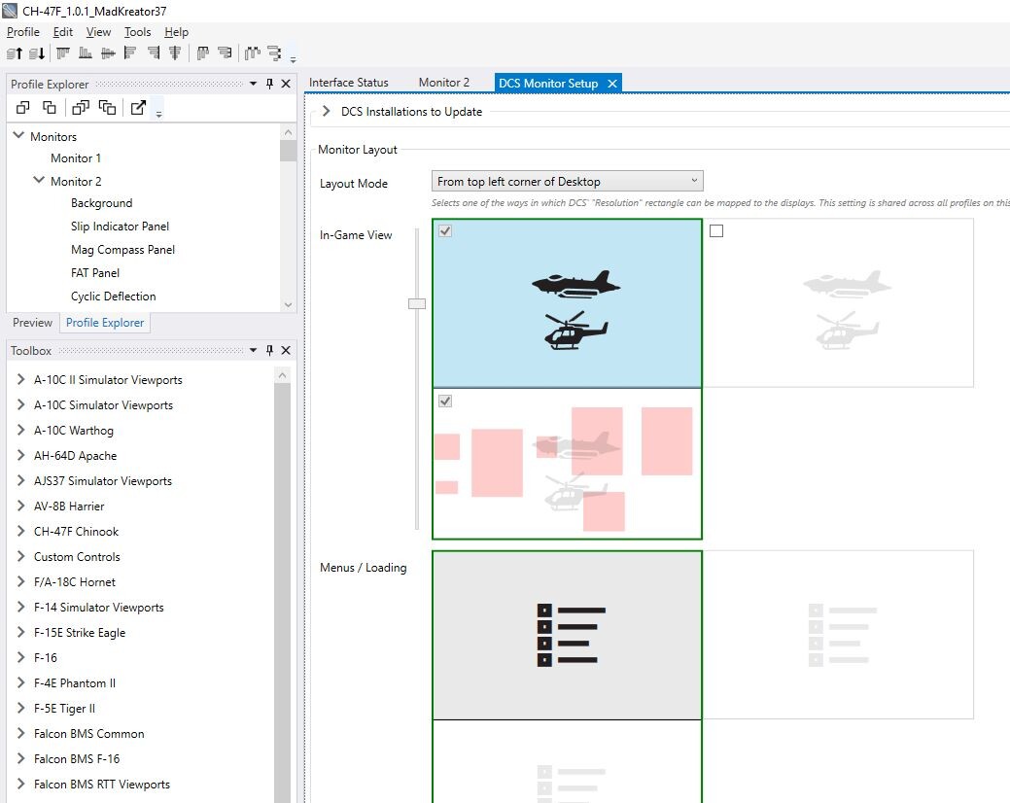Click Send Backward in Profile Explorer toolbar
This screenshot has height=803, width=1010.
tap(49, 108)
